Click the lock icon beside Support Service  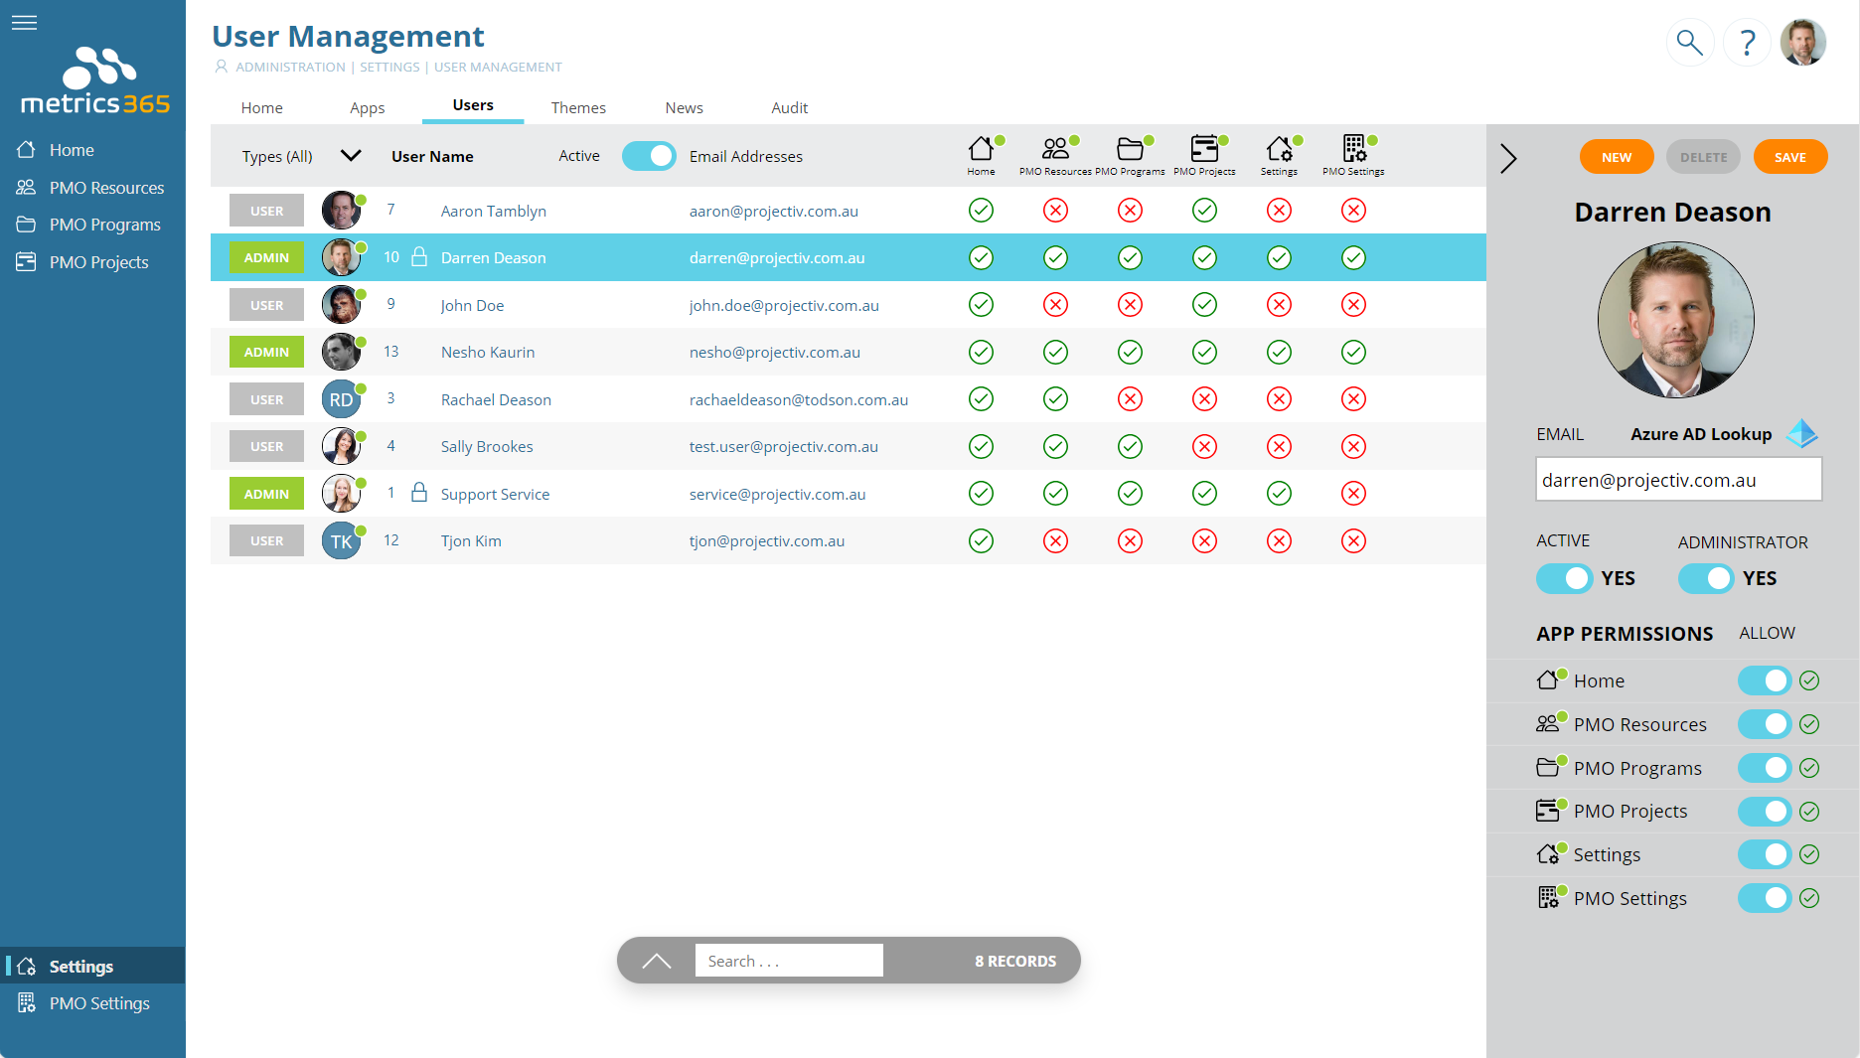[x=419, y=493]
